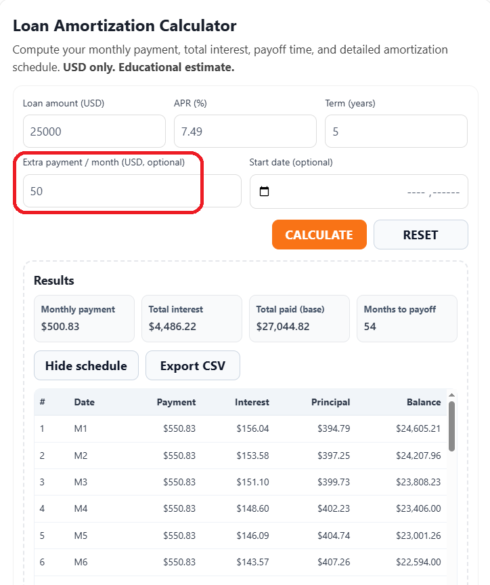Select the Term years field
Screen dimensions: 490x585
pos(395,131)
